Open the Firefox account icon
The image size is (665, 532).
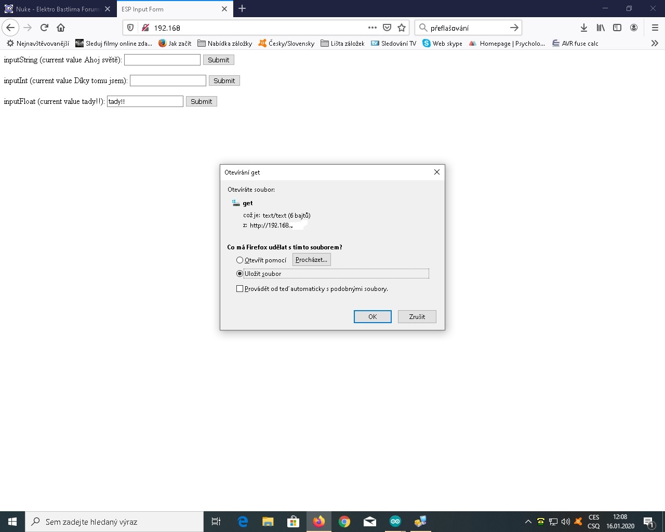click(634, 28)
